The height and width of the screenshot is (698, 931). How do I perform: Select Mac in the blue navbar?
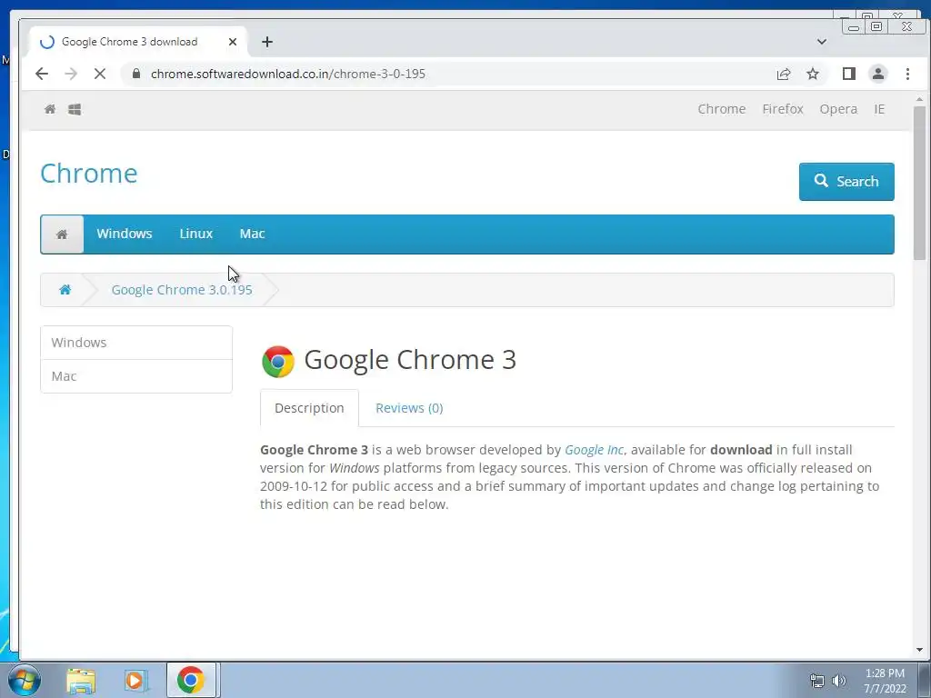[252, 234]
